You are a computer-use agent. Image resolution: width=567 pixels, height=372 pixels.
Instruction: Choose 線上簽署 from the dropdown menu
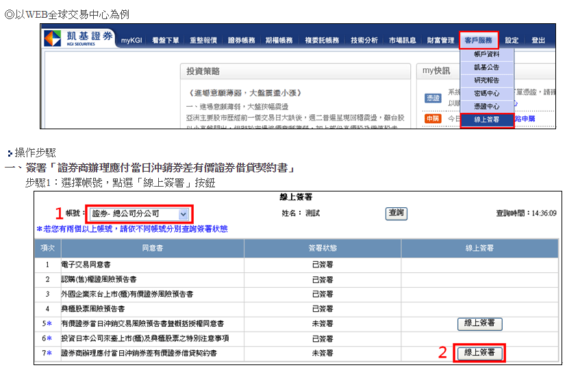(487, 120)
